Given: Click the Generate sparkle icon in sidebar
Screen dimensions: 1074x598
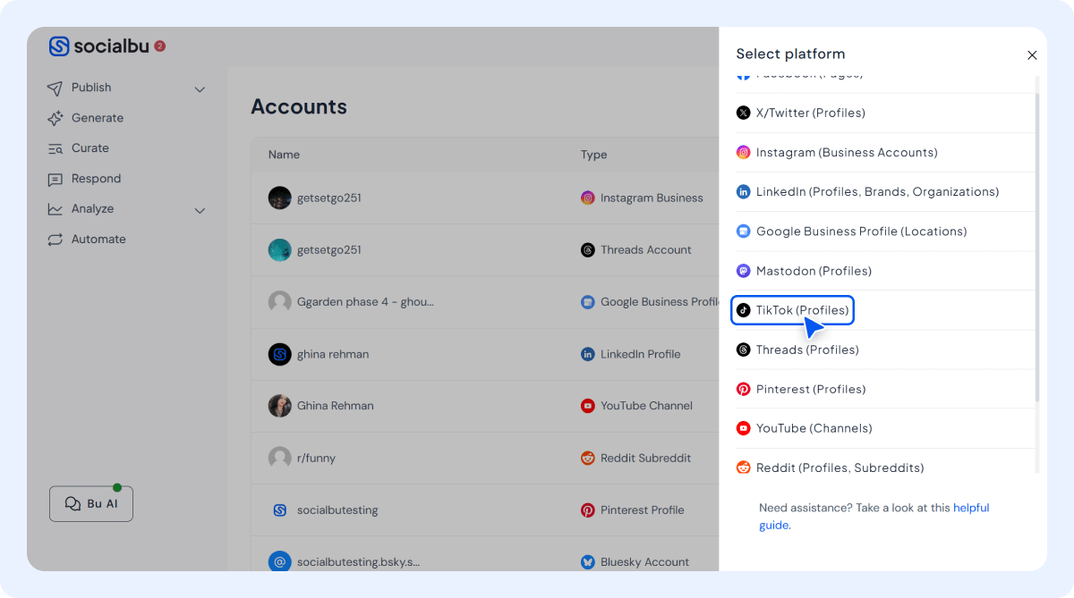Looking at the screenshot, I should pyautogui.click(x=55, y=118).
